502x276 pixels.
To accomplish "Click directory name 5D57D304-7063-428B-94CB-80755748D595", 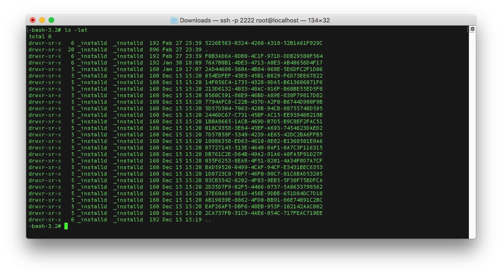I will [264, 108].
